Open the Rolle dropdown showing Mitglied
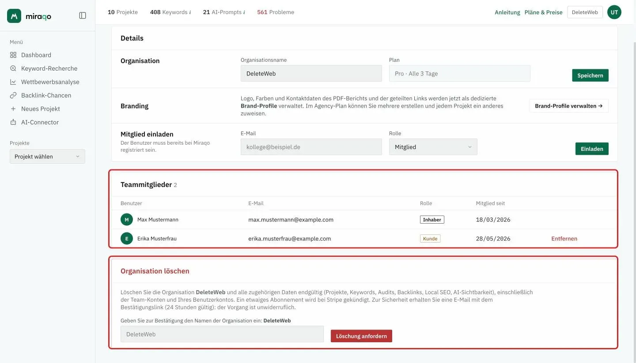 click(x=433, y=147)
